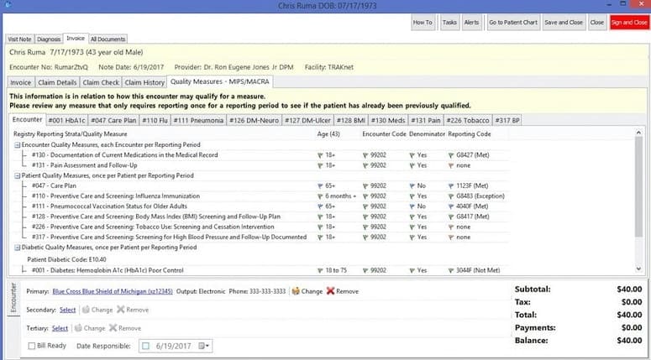
Task: Click Select link for Tertiary insurance
Action: (60, 327)
